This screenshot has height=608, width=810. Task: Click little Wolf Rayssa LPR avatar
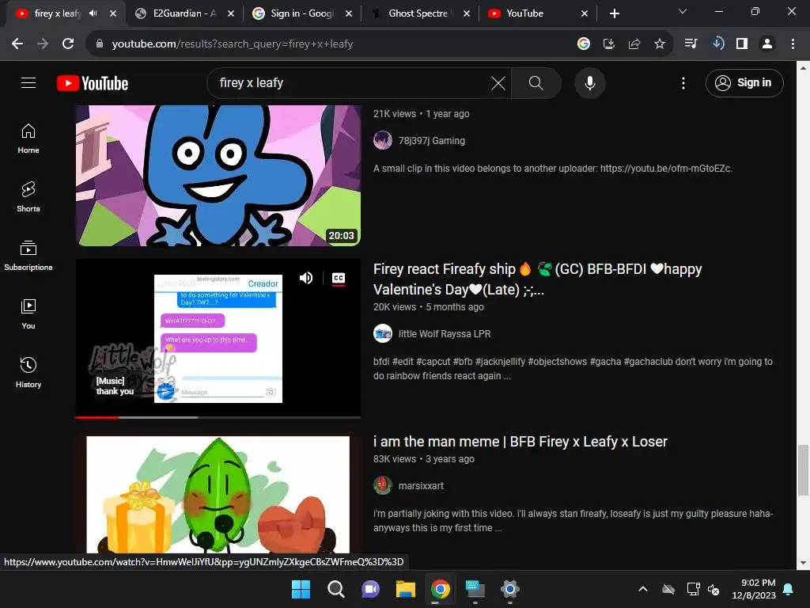(383, 333)
